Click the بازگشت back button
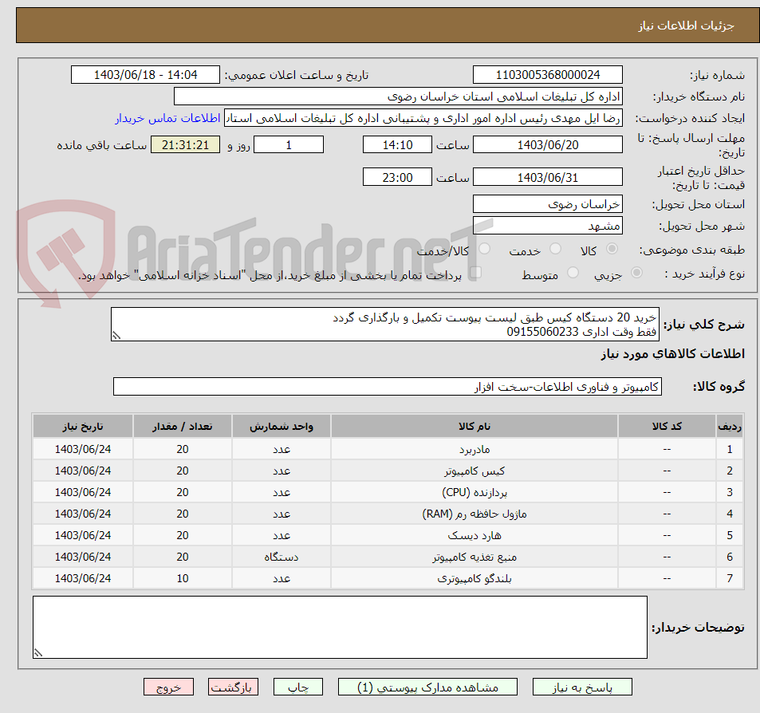The height and width of the screenshot is (713, 760). click(x=233, y=687)
